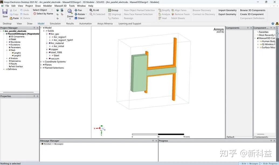
Task: Click Browse 3D Components
Action: 253,10
